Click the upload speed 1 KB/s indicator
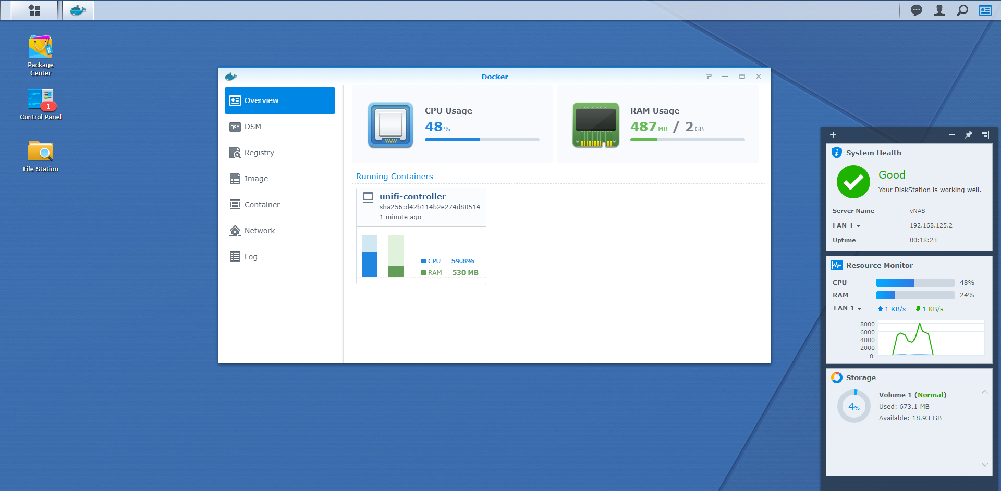The height and width of the screenshot is (491, 1001). tap(892, 309)
